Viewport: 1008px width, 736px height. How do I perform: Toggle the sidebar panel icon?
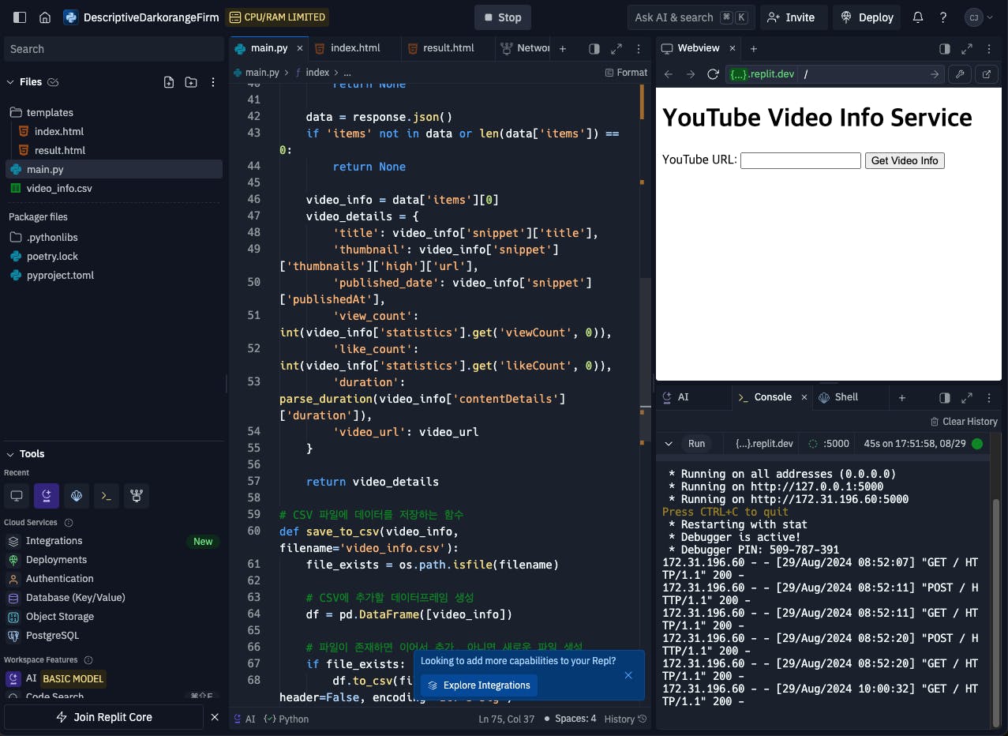point(20,17)
